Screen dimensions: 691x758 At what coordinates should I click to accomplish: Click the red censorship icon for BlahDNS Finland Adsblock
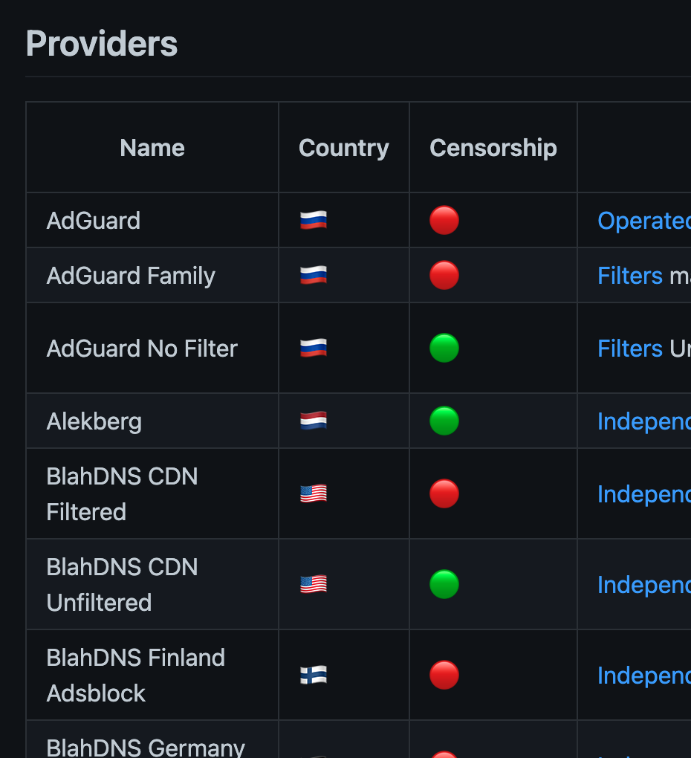click(x=444, y=675)
